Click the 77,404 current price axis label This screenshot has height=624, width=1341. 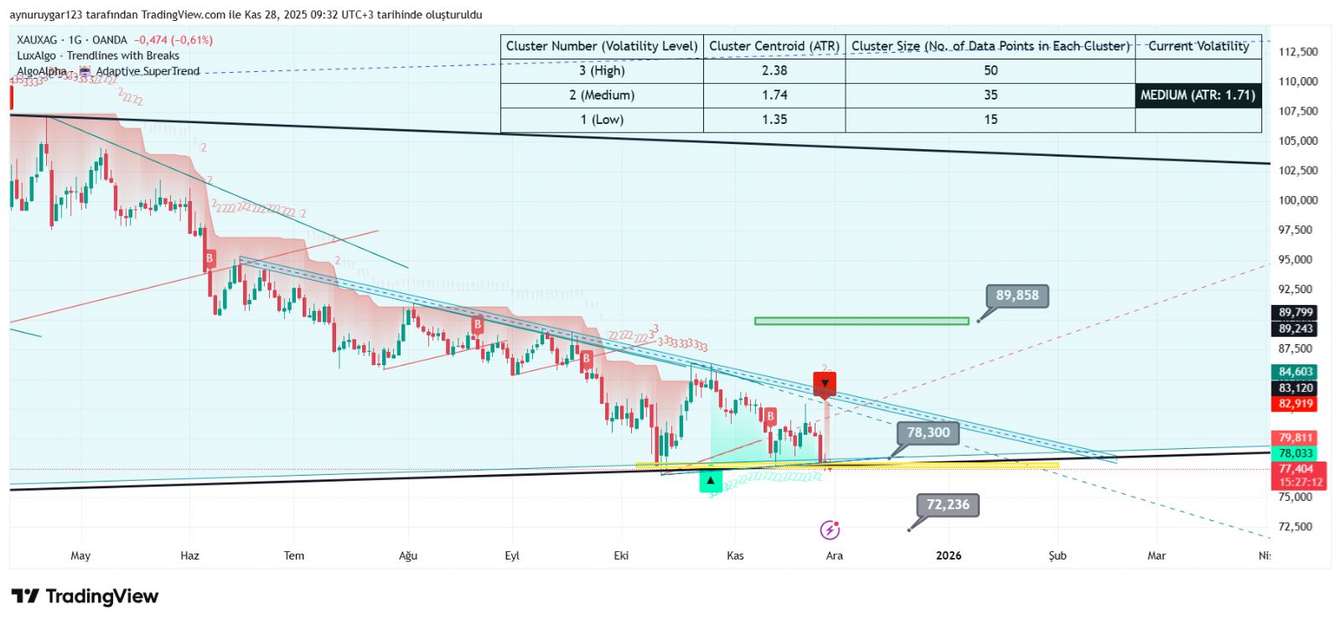[x=1296, y=469]
